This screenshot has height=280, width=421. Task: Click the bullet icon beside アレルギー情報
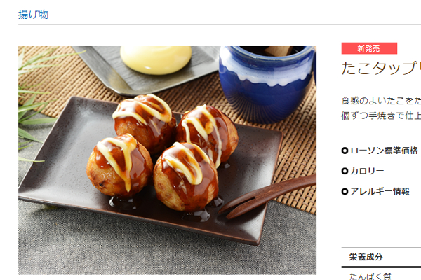click(345, 192)
